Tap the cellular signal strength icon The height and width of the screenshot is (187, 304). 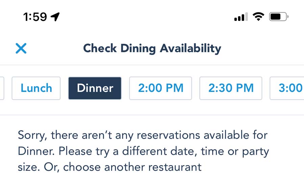click(241, 17)
